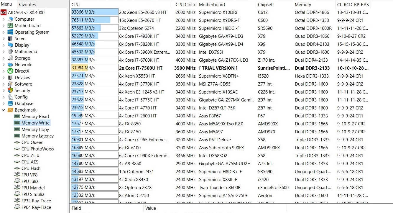Expand the Computer tree node

click(4, 19)
